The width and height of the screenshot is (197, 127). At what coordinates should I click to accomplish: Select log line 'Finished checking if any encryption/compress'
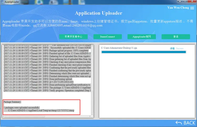coord(47,65)
